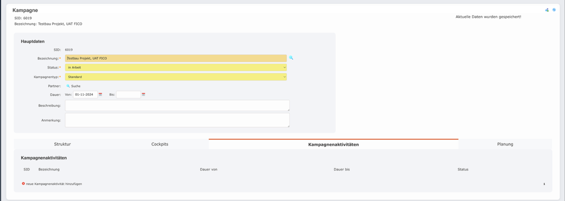This screenshot has height=201, width=565.
Task: Click the Suche link next to Partner
Action: pos(76,86)
